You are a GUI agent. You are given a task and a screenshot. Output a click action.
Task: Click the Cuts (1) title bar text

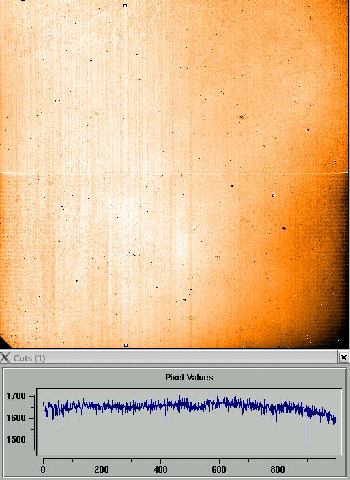pyautogui.click(x=29, y=358)
